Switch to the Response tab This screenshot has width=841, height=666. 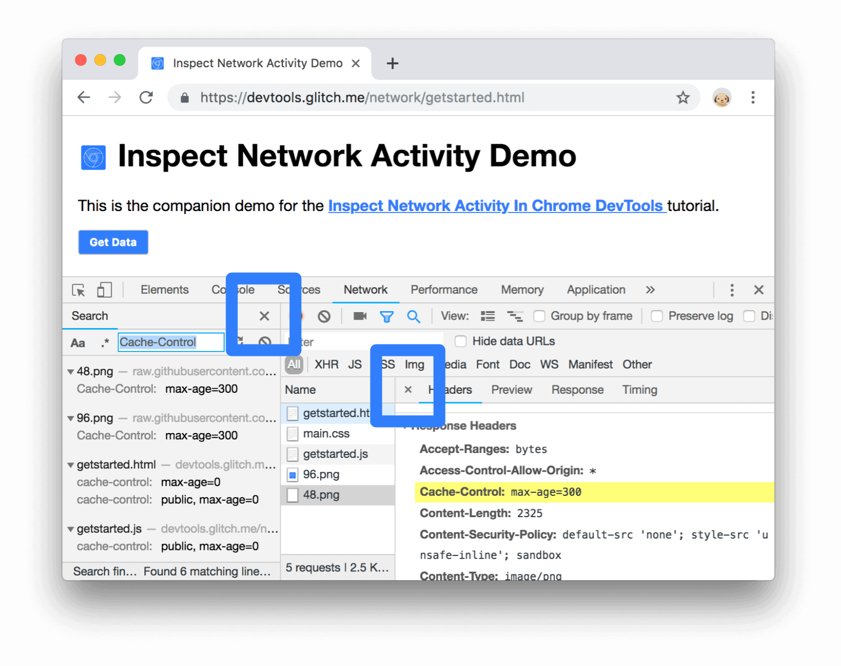[x=577, y=390]
